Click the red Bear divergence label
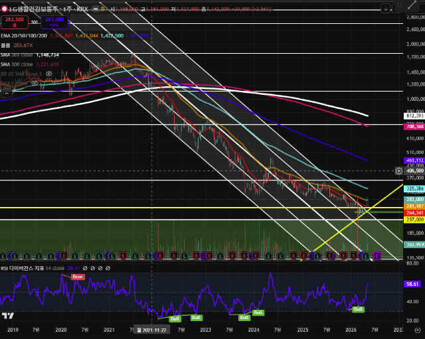Screen dimensions: 425x339 [78, 277]
